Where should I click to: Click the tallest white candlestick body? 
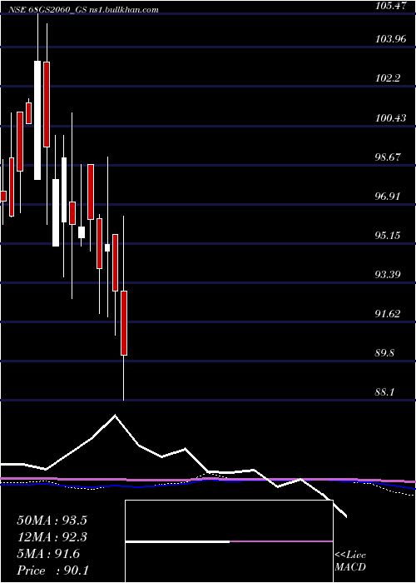coord(37,120)
